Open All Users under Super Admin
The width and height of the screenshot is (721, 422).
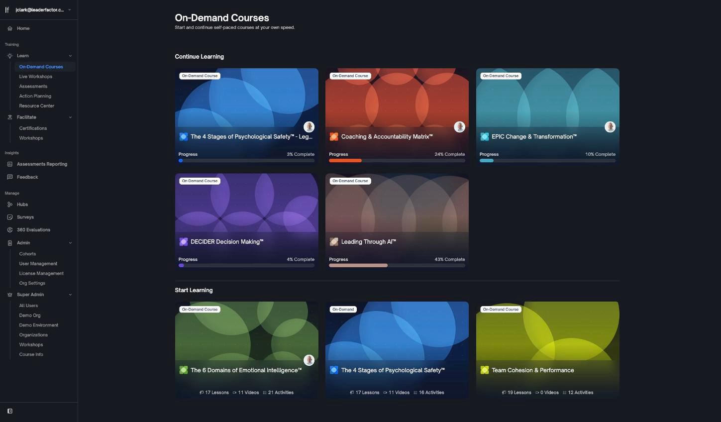coord(28,306)
